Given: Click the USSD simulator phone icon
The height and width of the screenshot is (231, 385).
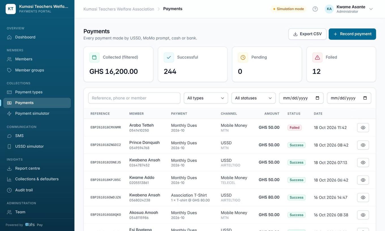Looking at the screenshot, I should click(9, 146).
